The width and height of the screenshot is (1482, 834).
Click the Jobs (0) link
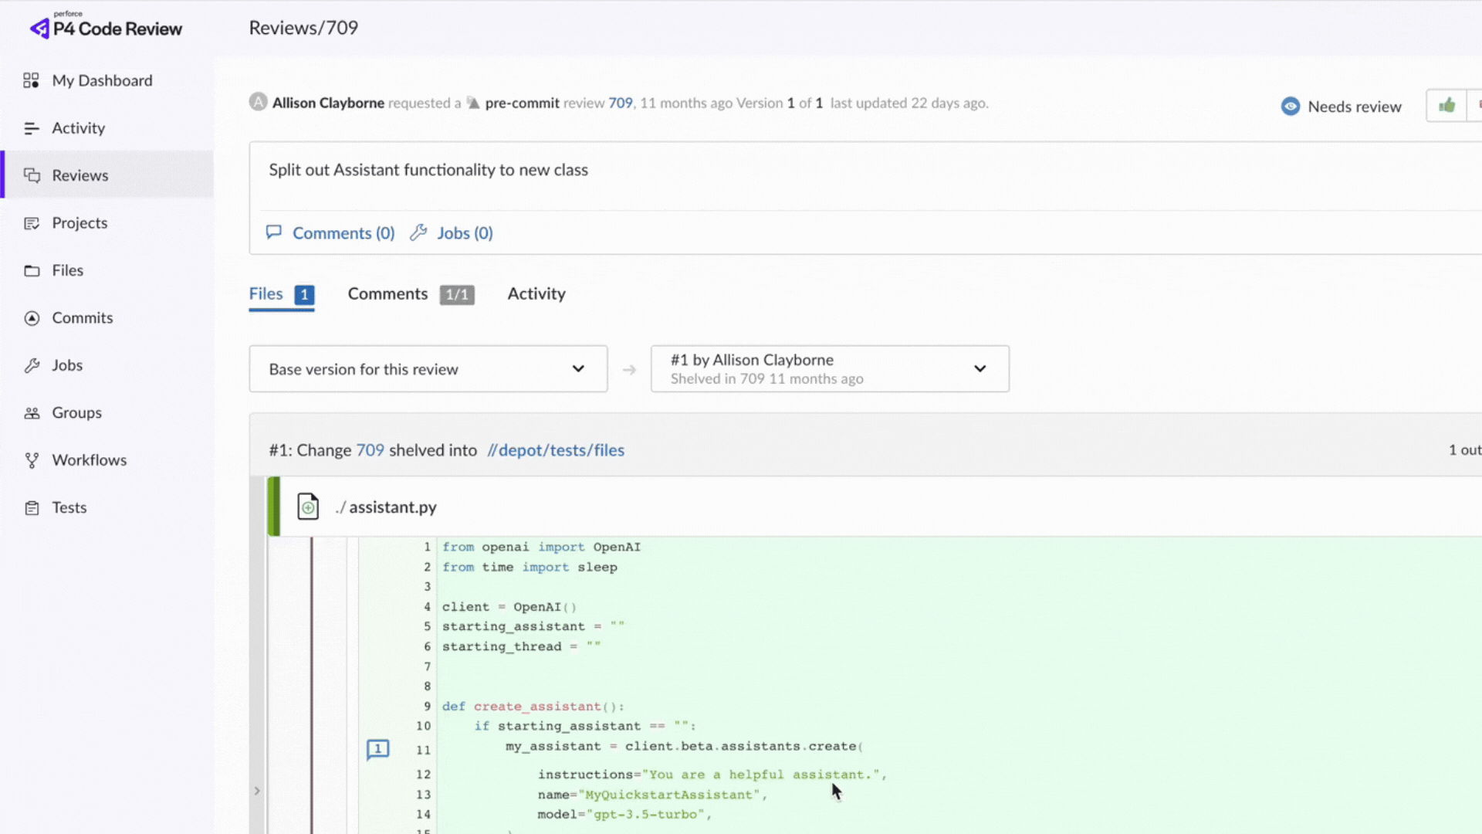(464, 233)
